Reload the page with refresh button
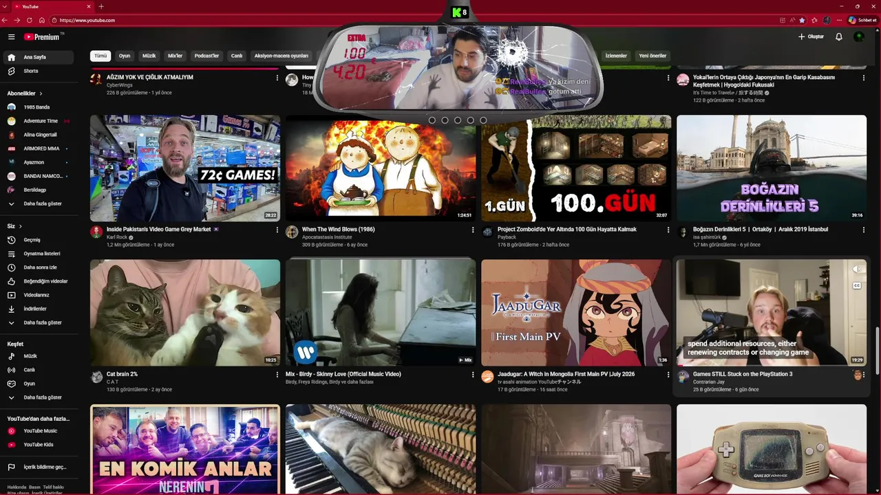 (x=30, y=20)
